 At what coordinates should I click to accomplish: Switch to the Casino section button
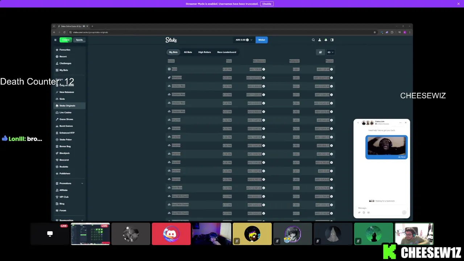pos(66,40)
